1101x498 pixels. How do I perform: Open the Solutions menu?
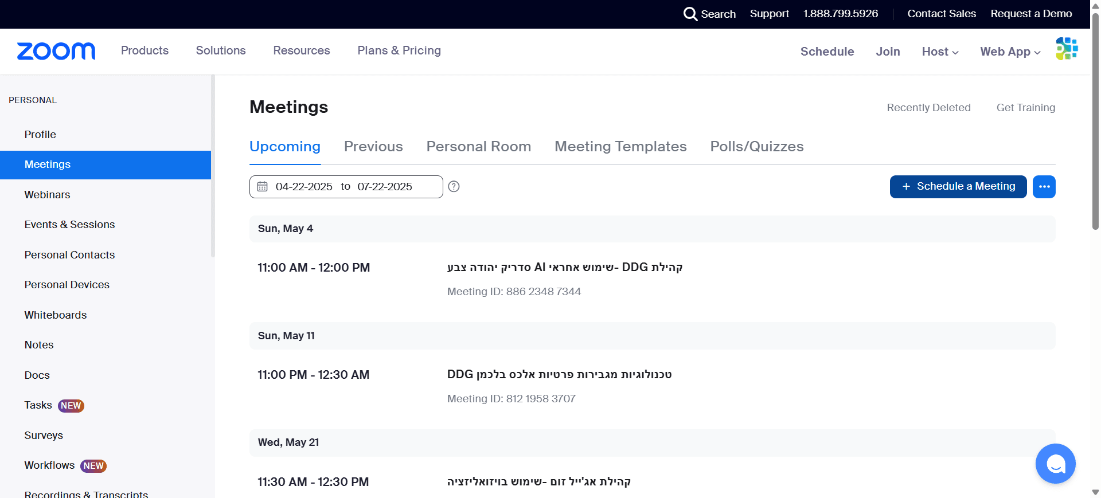[221, 50]
